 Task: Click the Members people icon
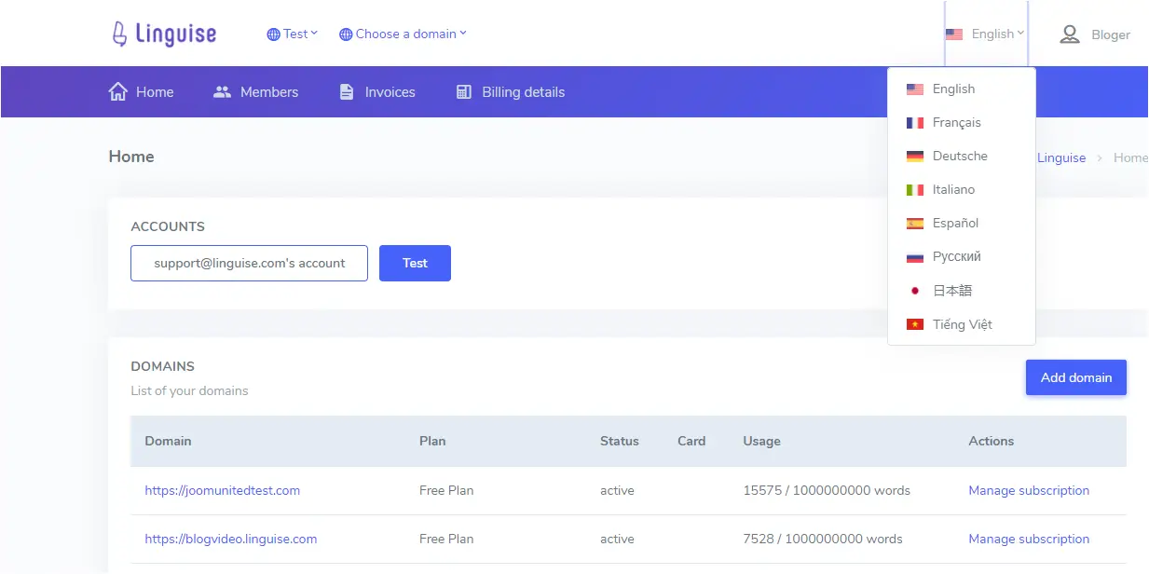pyautogui.click(x=222, y=91)
